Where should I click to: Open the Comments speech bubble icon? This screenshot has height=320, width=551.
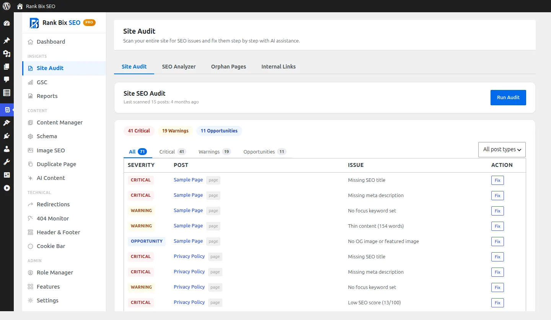(x=7, y=80)
